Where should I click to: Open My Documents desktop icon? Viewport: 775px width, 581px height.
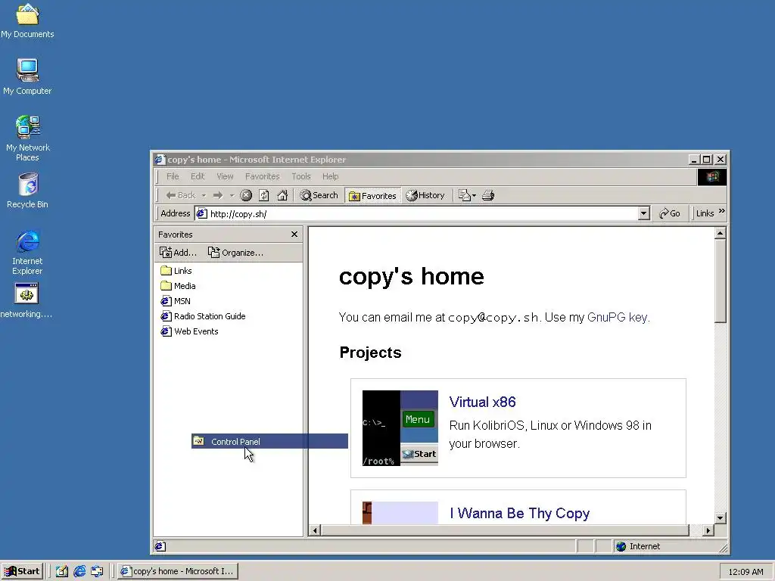[27, 20]
